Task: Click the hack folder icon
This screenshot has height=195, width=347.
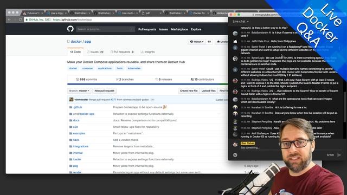Action: [70, 140]
